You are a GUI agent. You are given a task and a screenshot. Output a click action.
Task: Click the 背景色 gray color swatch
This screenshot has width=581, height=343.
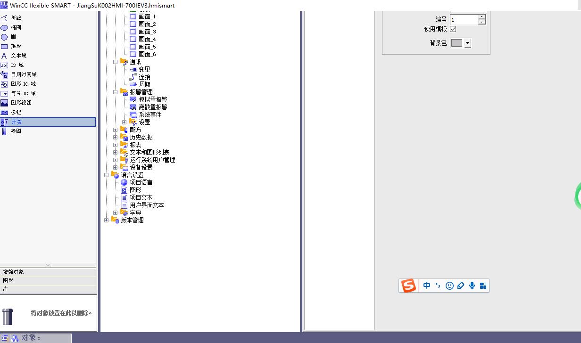[x=456, y=43]
